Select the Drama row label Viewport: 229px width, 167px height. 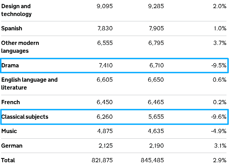tap(10, 65)
